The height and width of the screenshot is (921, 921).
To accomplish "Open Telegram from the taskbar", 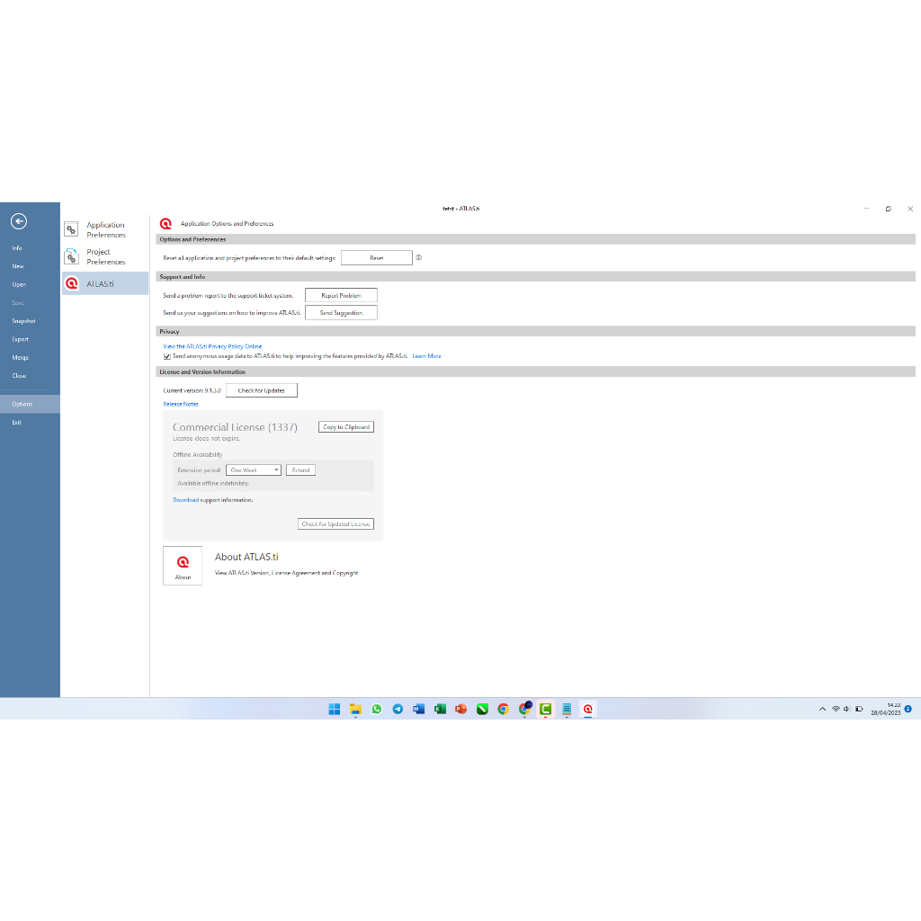I will point(398,709).
